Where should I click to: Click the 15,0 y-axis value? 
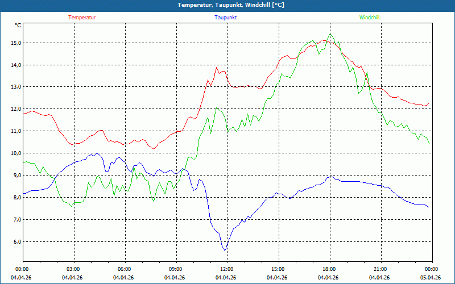click(16, 43)
